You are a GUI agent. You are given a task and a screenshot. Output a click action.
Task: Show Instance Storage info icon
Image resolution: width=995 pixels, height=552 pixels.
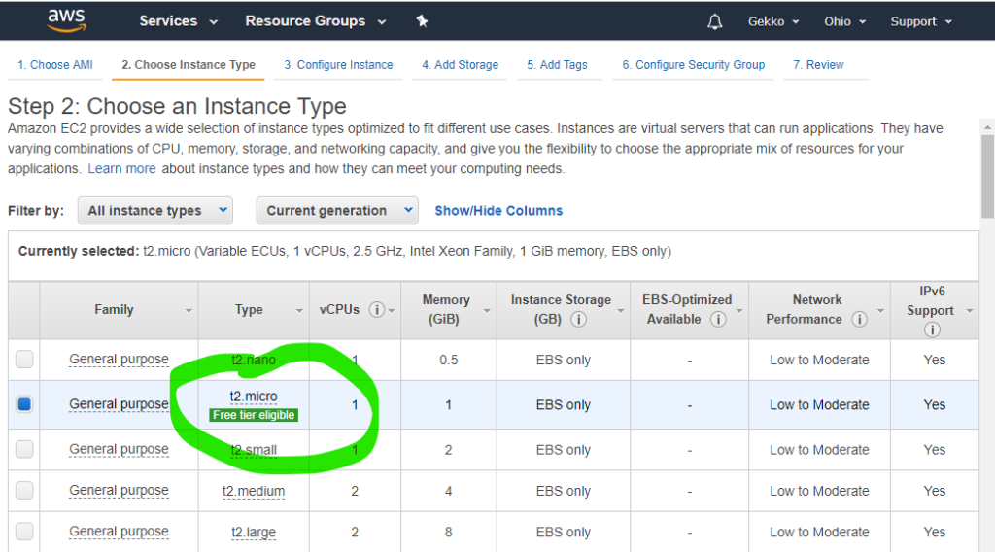[x=578, y=319]
